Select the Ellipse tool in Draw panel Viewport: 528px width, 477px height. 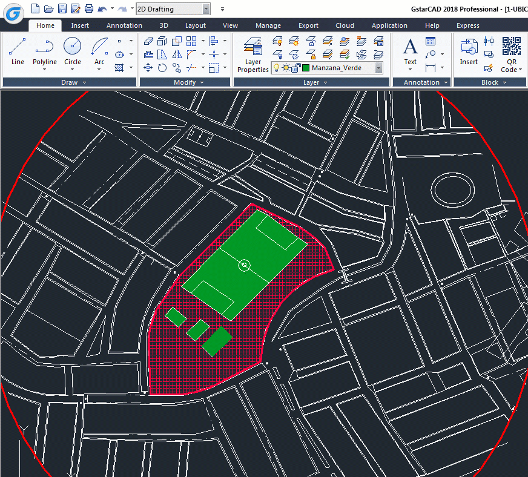(119, 54)
